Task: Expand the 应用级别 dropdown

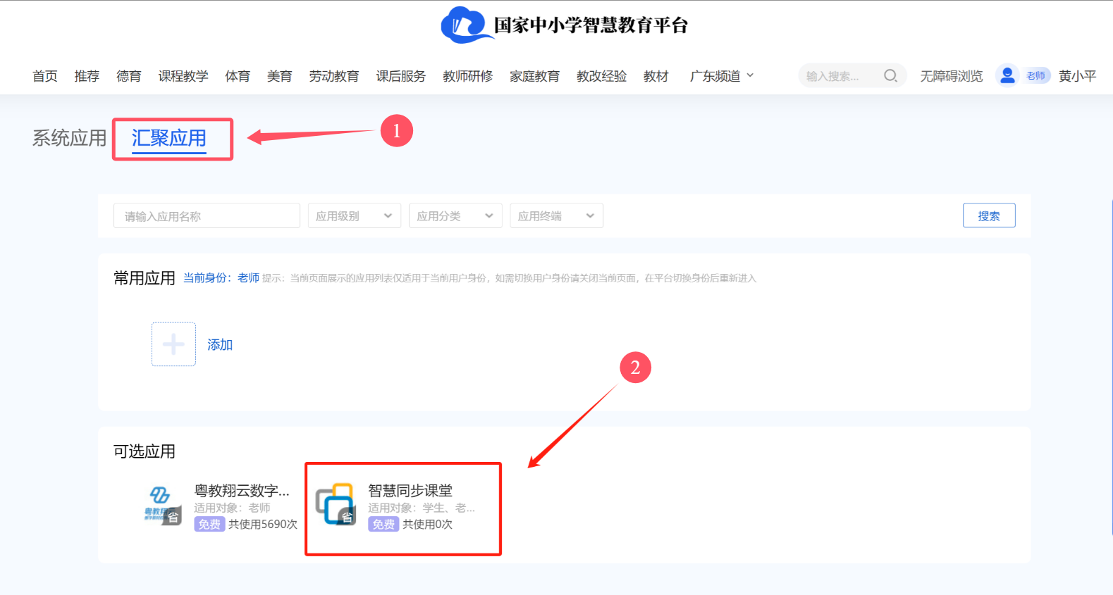Action: pyautogui.click(x=354, y=216)
